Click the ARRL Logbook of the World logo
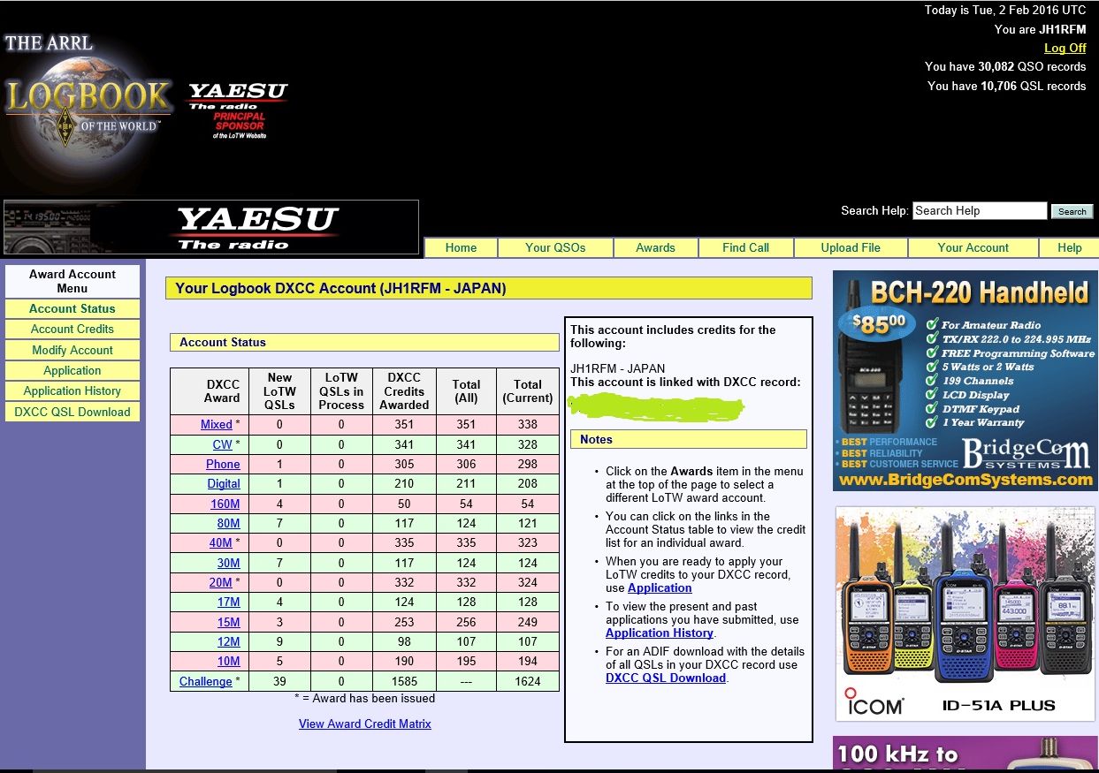The image size is (1099, 773). [87, 97]
